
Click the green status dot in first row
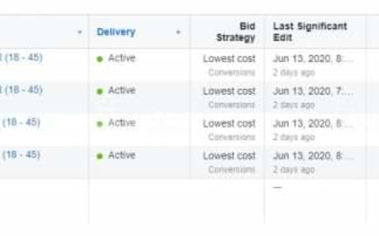[100, 59]
